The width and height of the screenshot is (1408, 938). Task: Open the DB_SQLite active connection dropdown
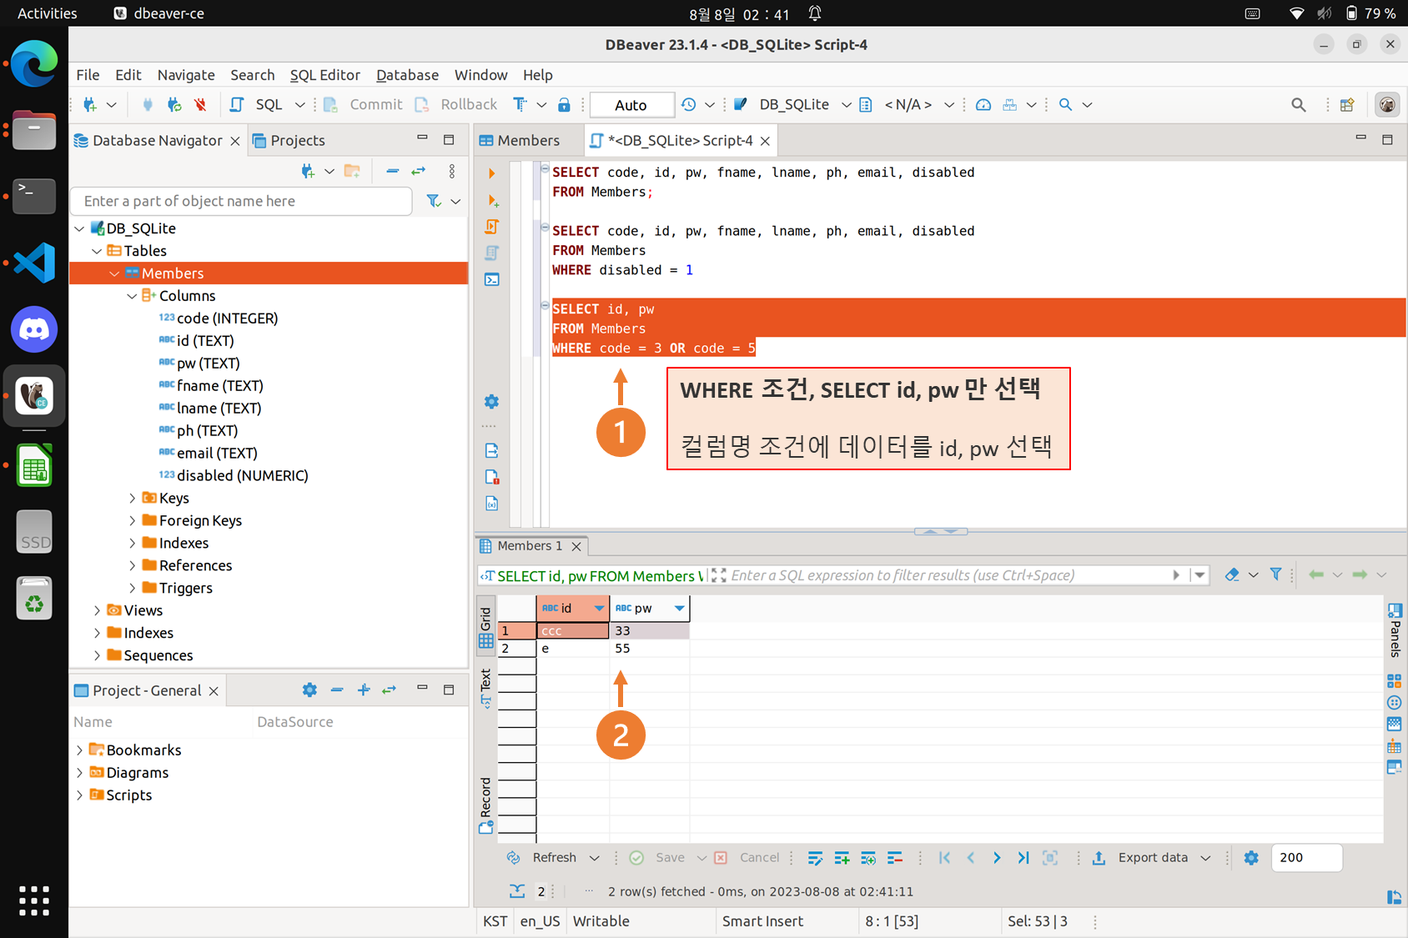[846, 105]
